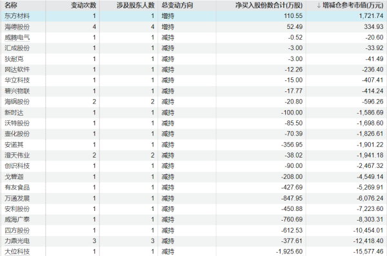The image size is (387, 256).
Task: Sort by 总变动方向 column header
Action: (177, 5)
